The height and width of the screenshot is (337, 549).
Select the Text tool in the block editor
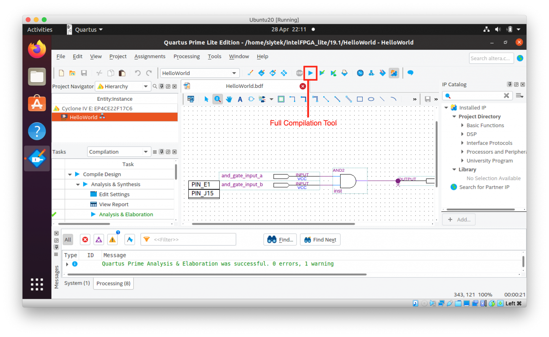click(x=240, y=99)
